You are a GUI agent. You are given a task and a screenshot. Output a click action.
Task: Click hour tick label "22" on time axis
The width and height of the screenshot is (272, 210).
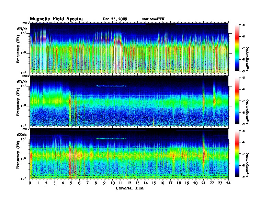pyautogui.click(x=212, y=183)
